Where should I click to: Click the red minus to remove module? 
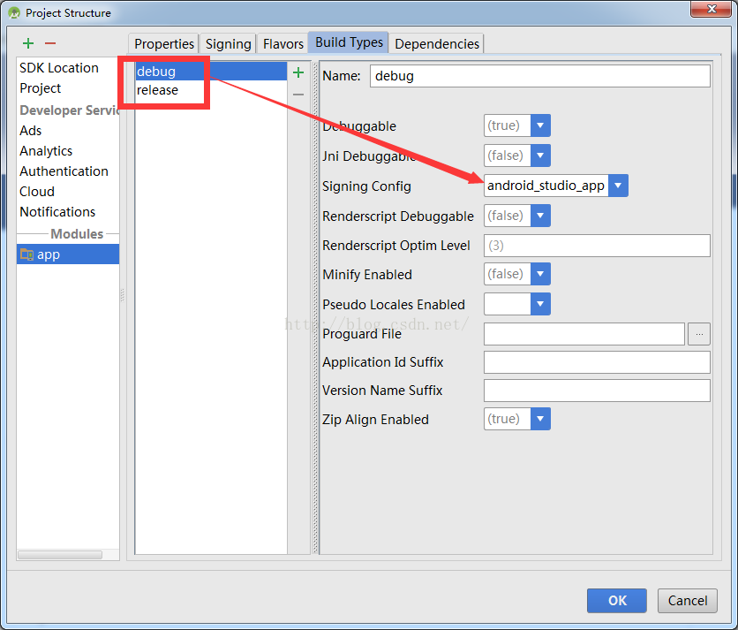tap(50, 43)
